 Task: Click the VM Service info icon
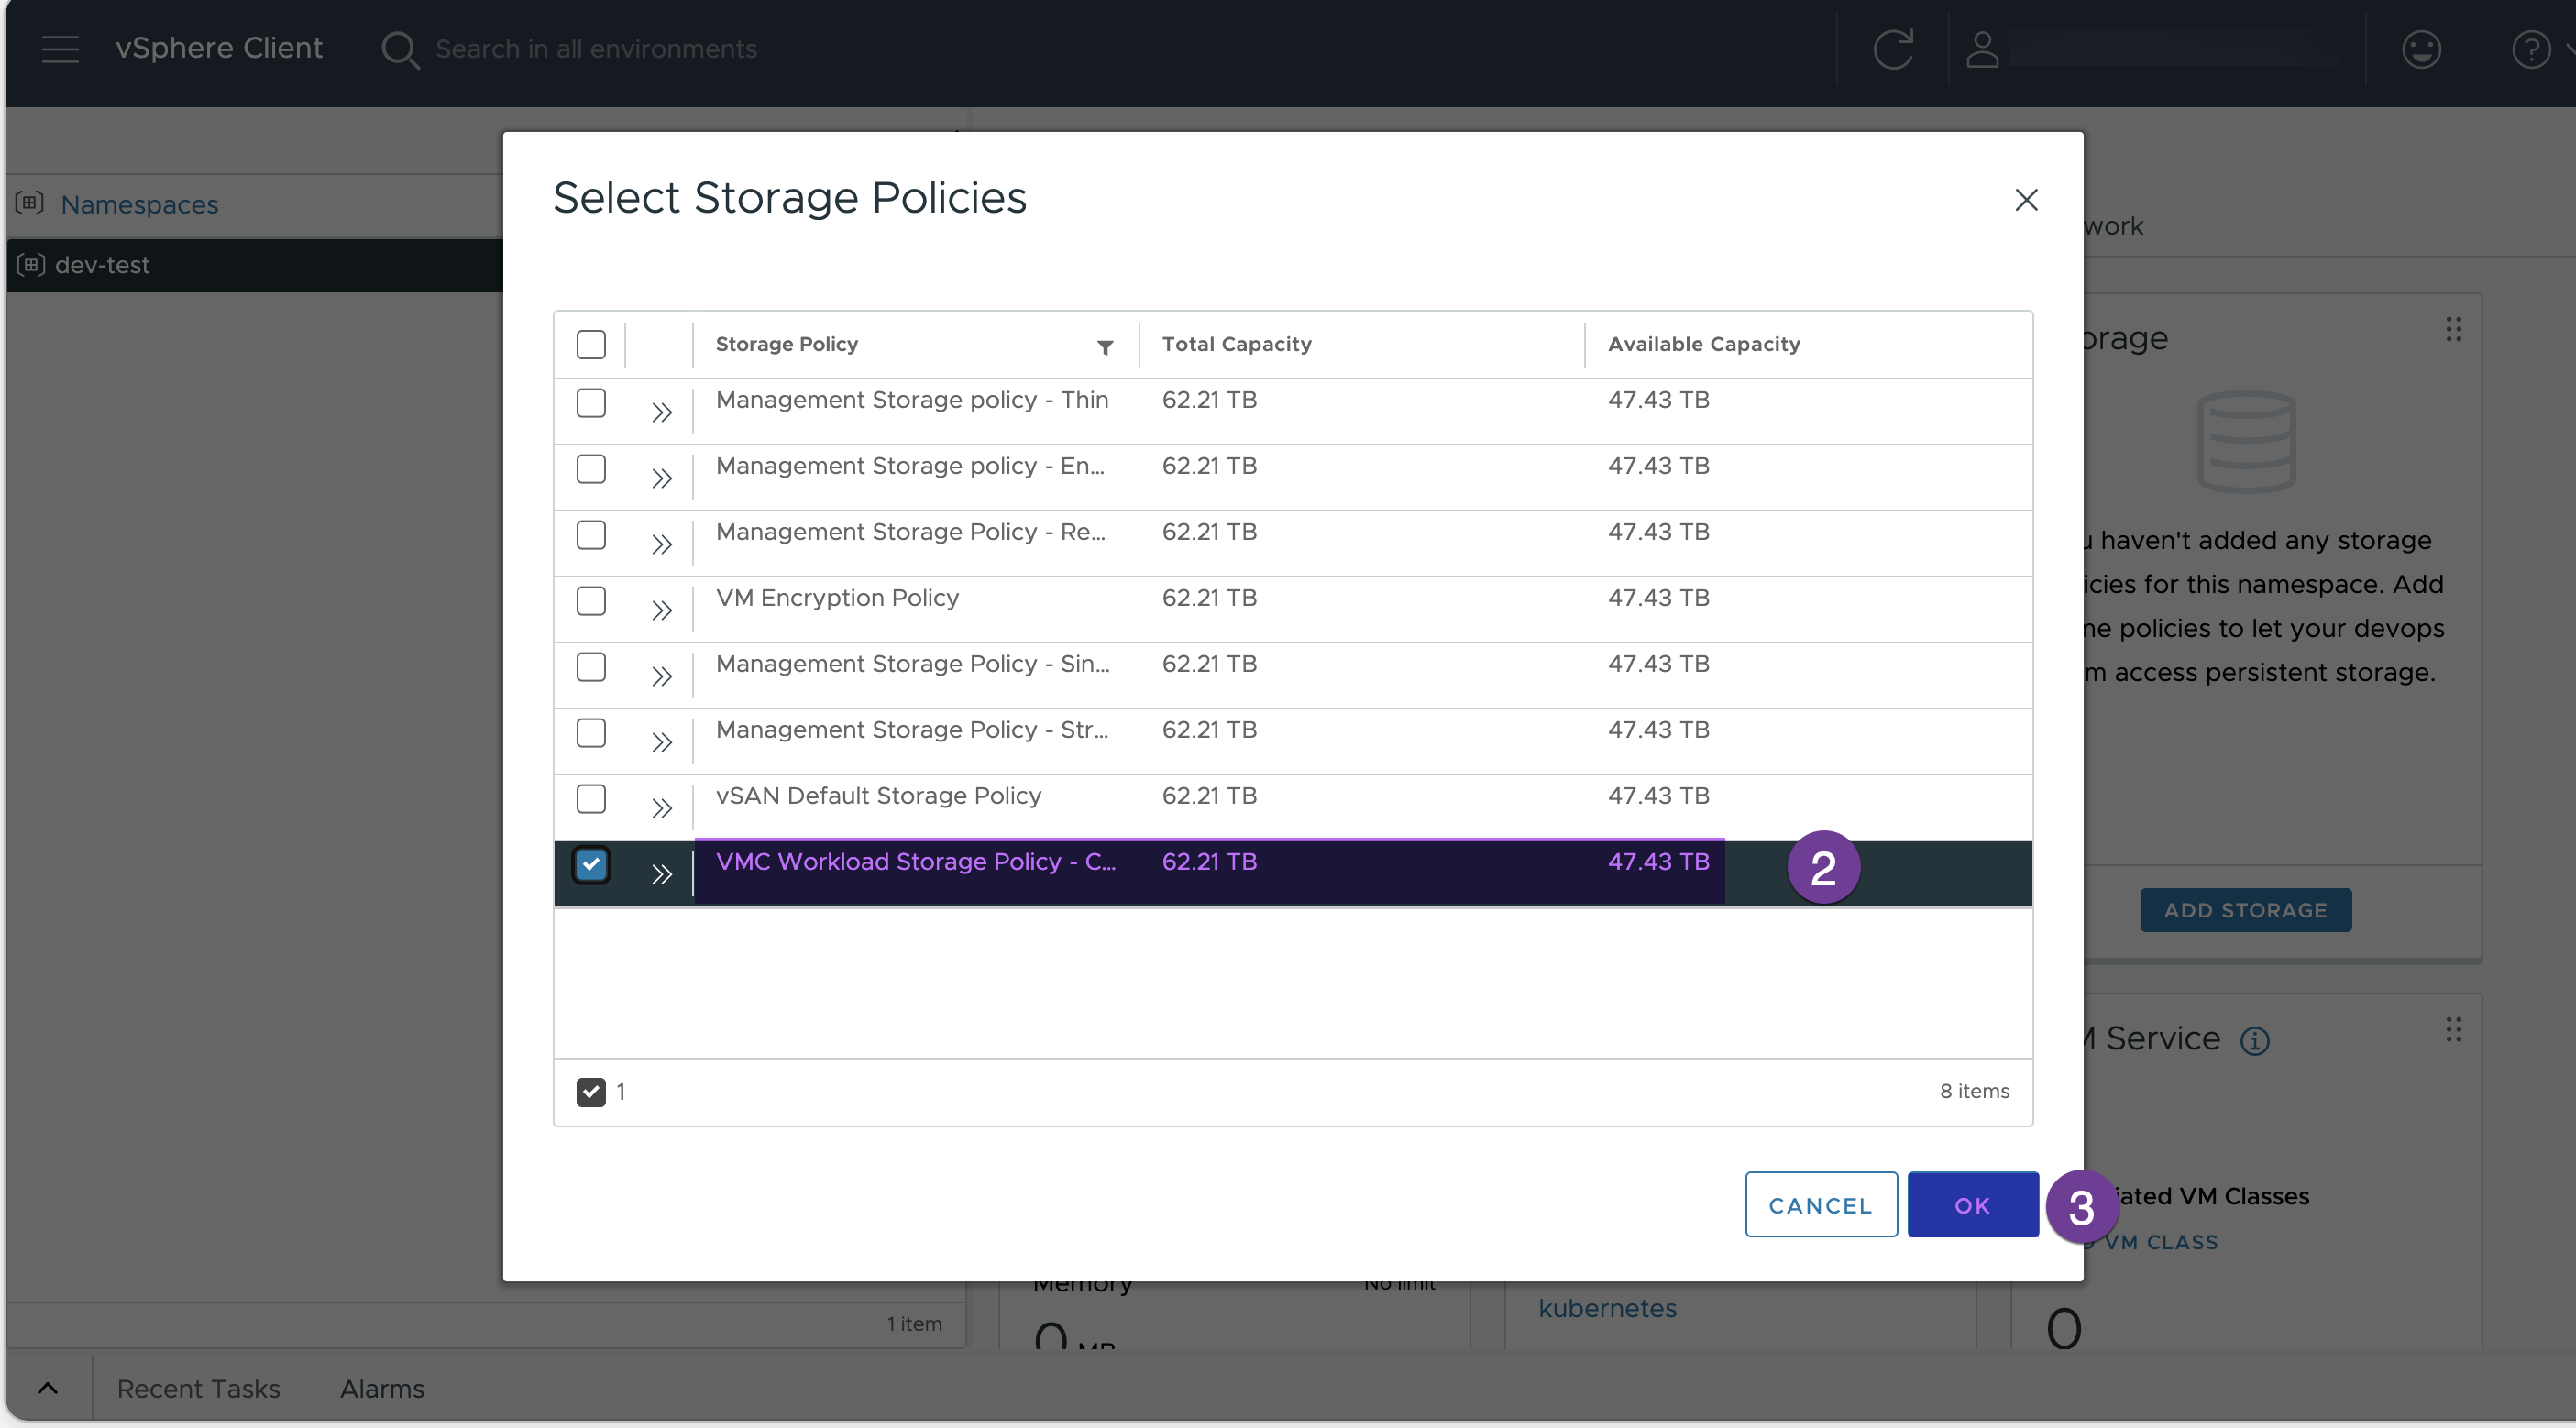tap(2254, 1041)
